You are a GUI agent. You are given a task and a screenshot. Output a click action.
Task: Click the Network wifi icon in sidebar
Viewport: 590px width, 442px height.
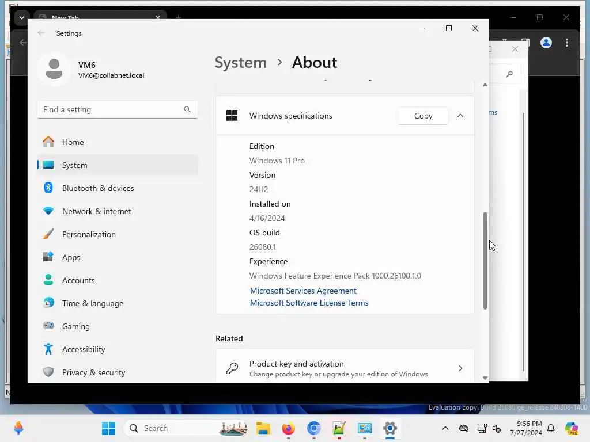[48, 211]
